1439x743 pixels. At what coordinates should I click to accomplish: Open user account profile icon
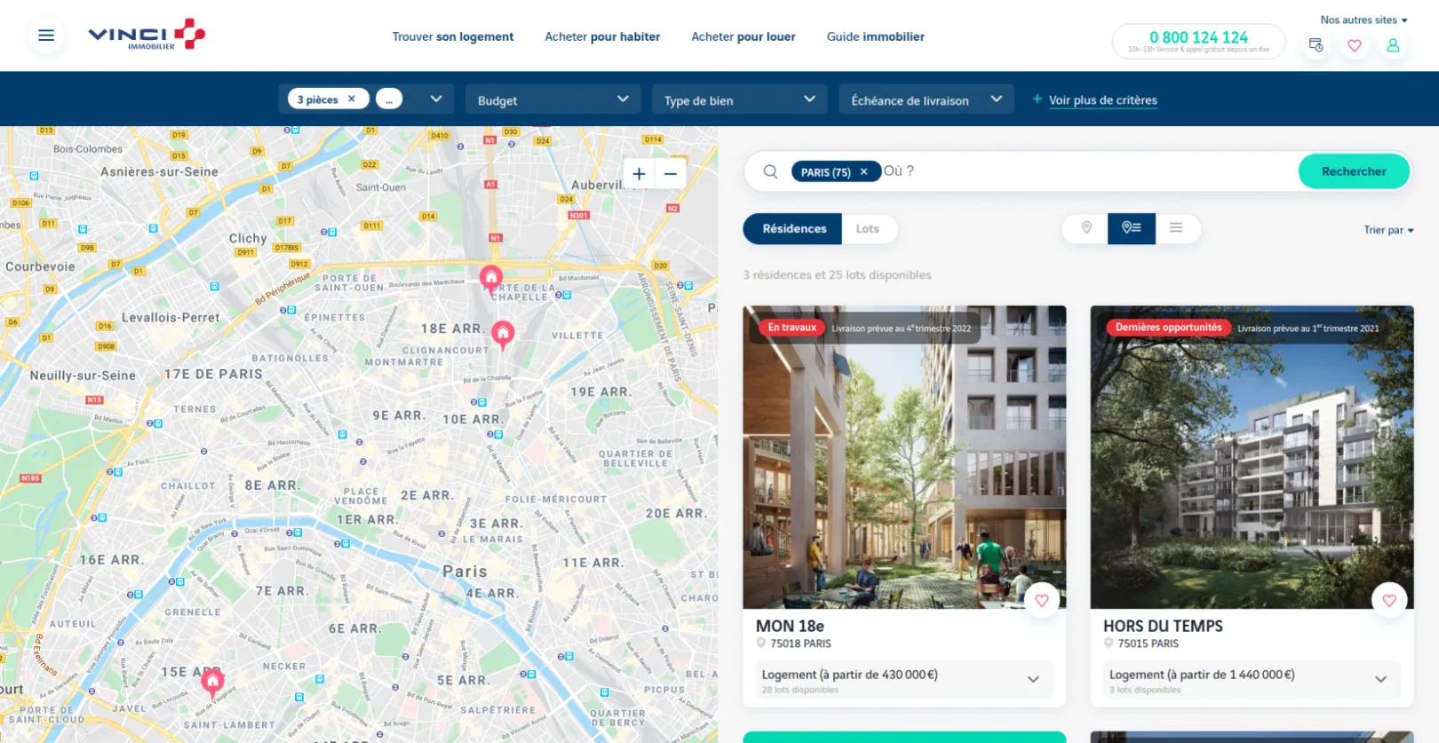[1393, 45]
